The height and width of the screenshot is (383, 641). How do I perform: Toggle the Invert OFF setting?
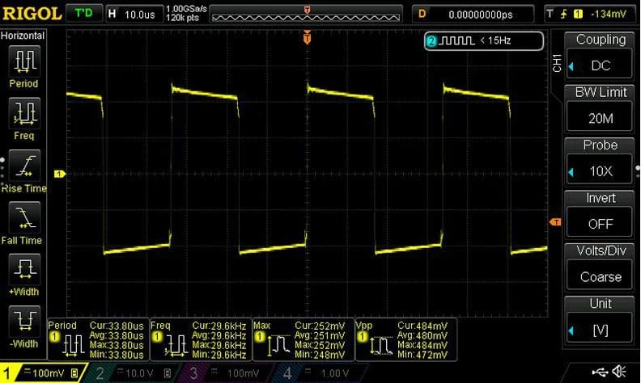600,222
